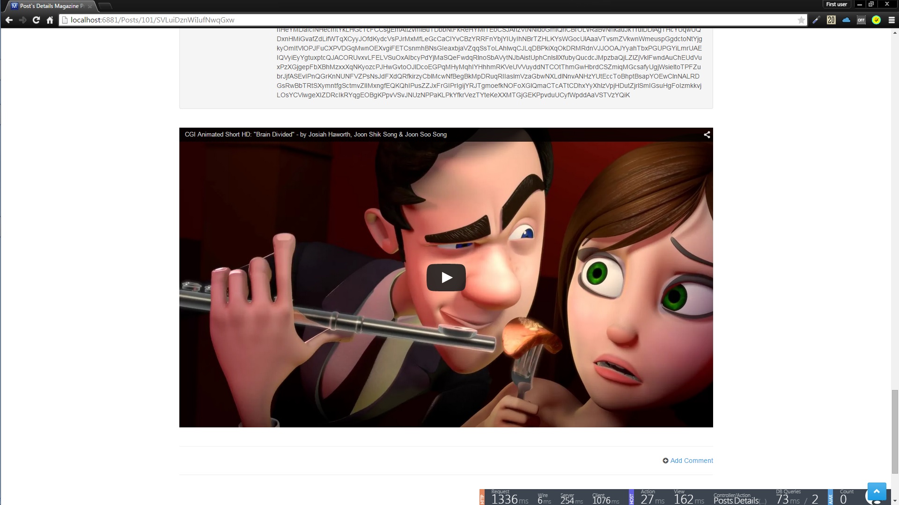Click the scroll-to-top arrow button

click(x=876, y=491)
